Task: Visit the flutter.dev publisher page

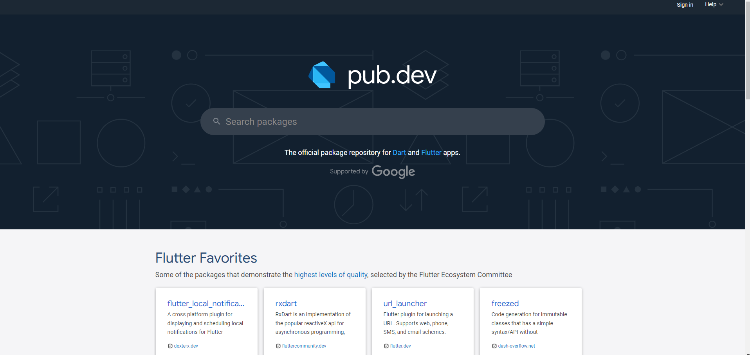Action: tap(400, 346)
